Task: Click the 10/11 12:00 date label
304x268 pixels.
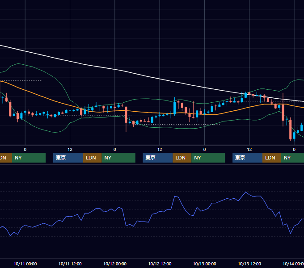Action: [70, 264]
